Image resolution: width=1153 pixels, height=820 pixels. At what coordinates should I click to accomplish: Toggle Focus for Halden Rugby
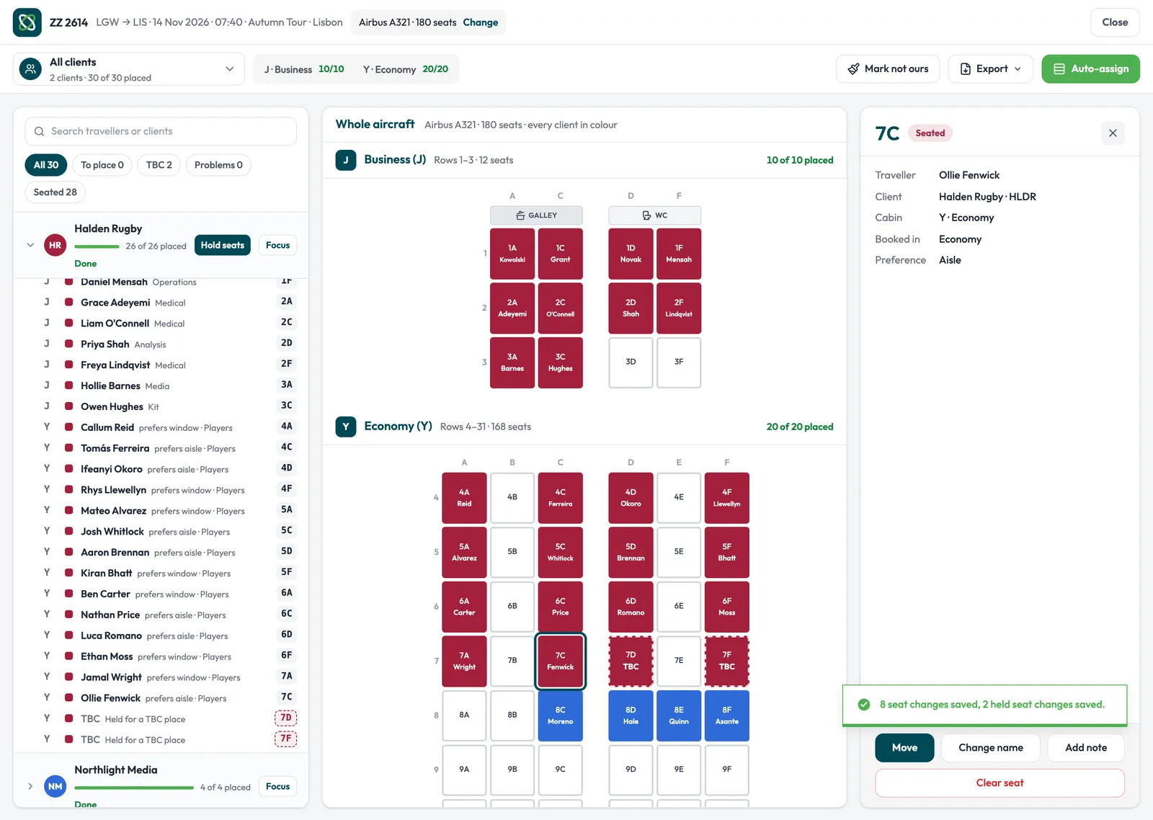[278, 246]
